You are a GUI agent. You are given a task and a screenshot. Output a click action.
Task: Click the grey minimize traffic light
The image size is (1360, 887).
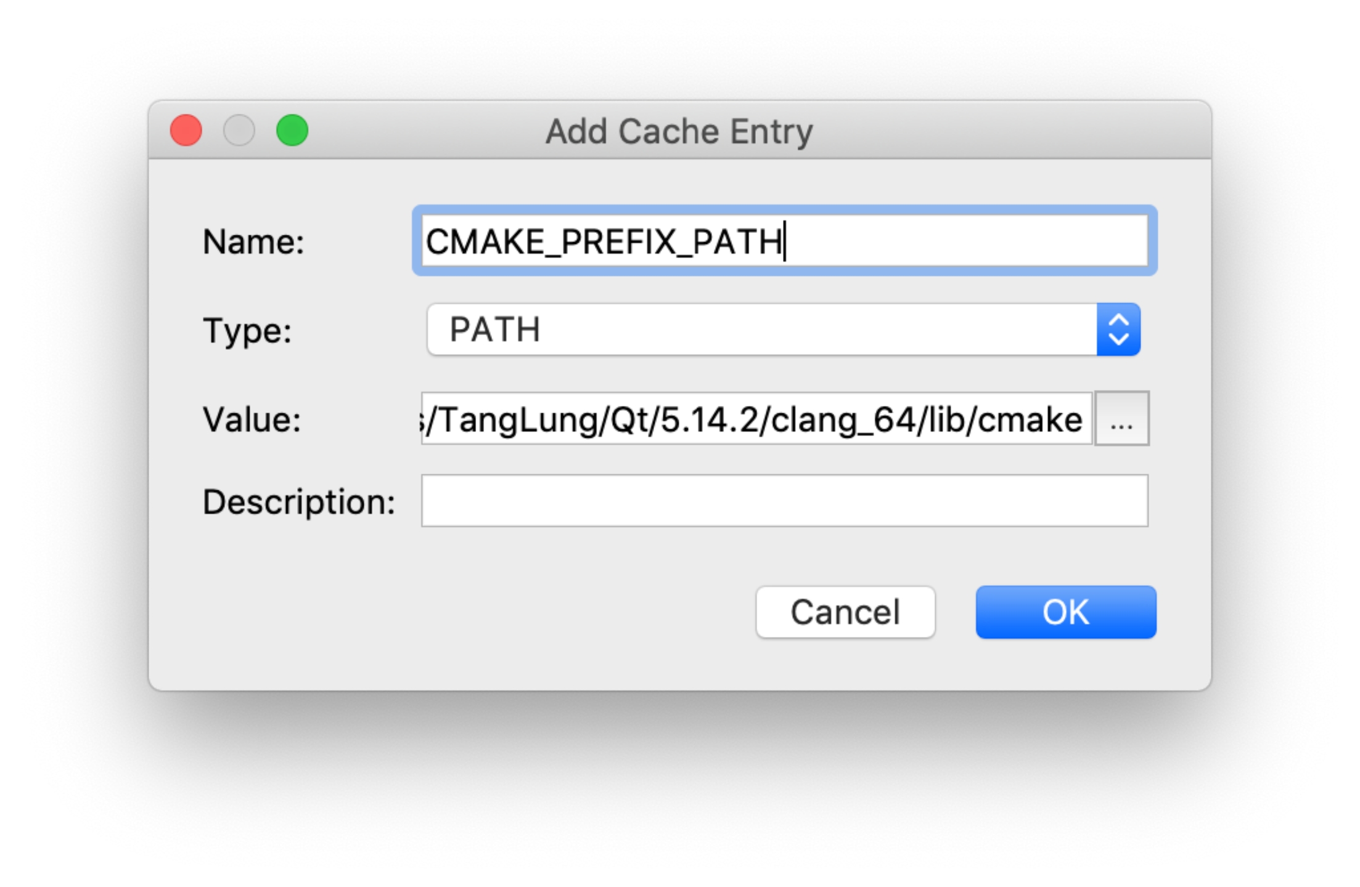[x=239, y=130]
